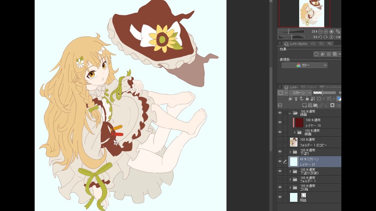The image size is (376, 211).
Task: Create new vector layer
Action: click(x=310, y=105)
